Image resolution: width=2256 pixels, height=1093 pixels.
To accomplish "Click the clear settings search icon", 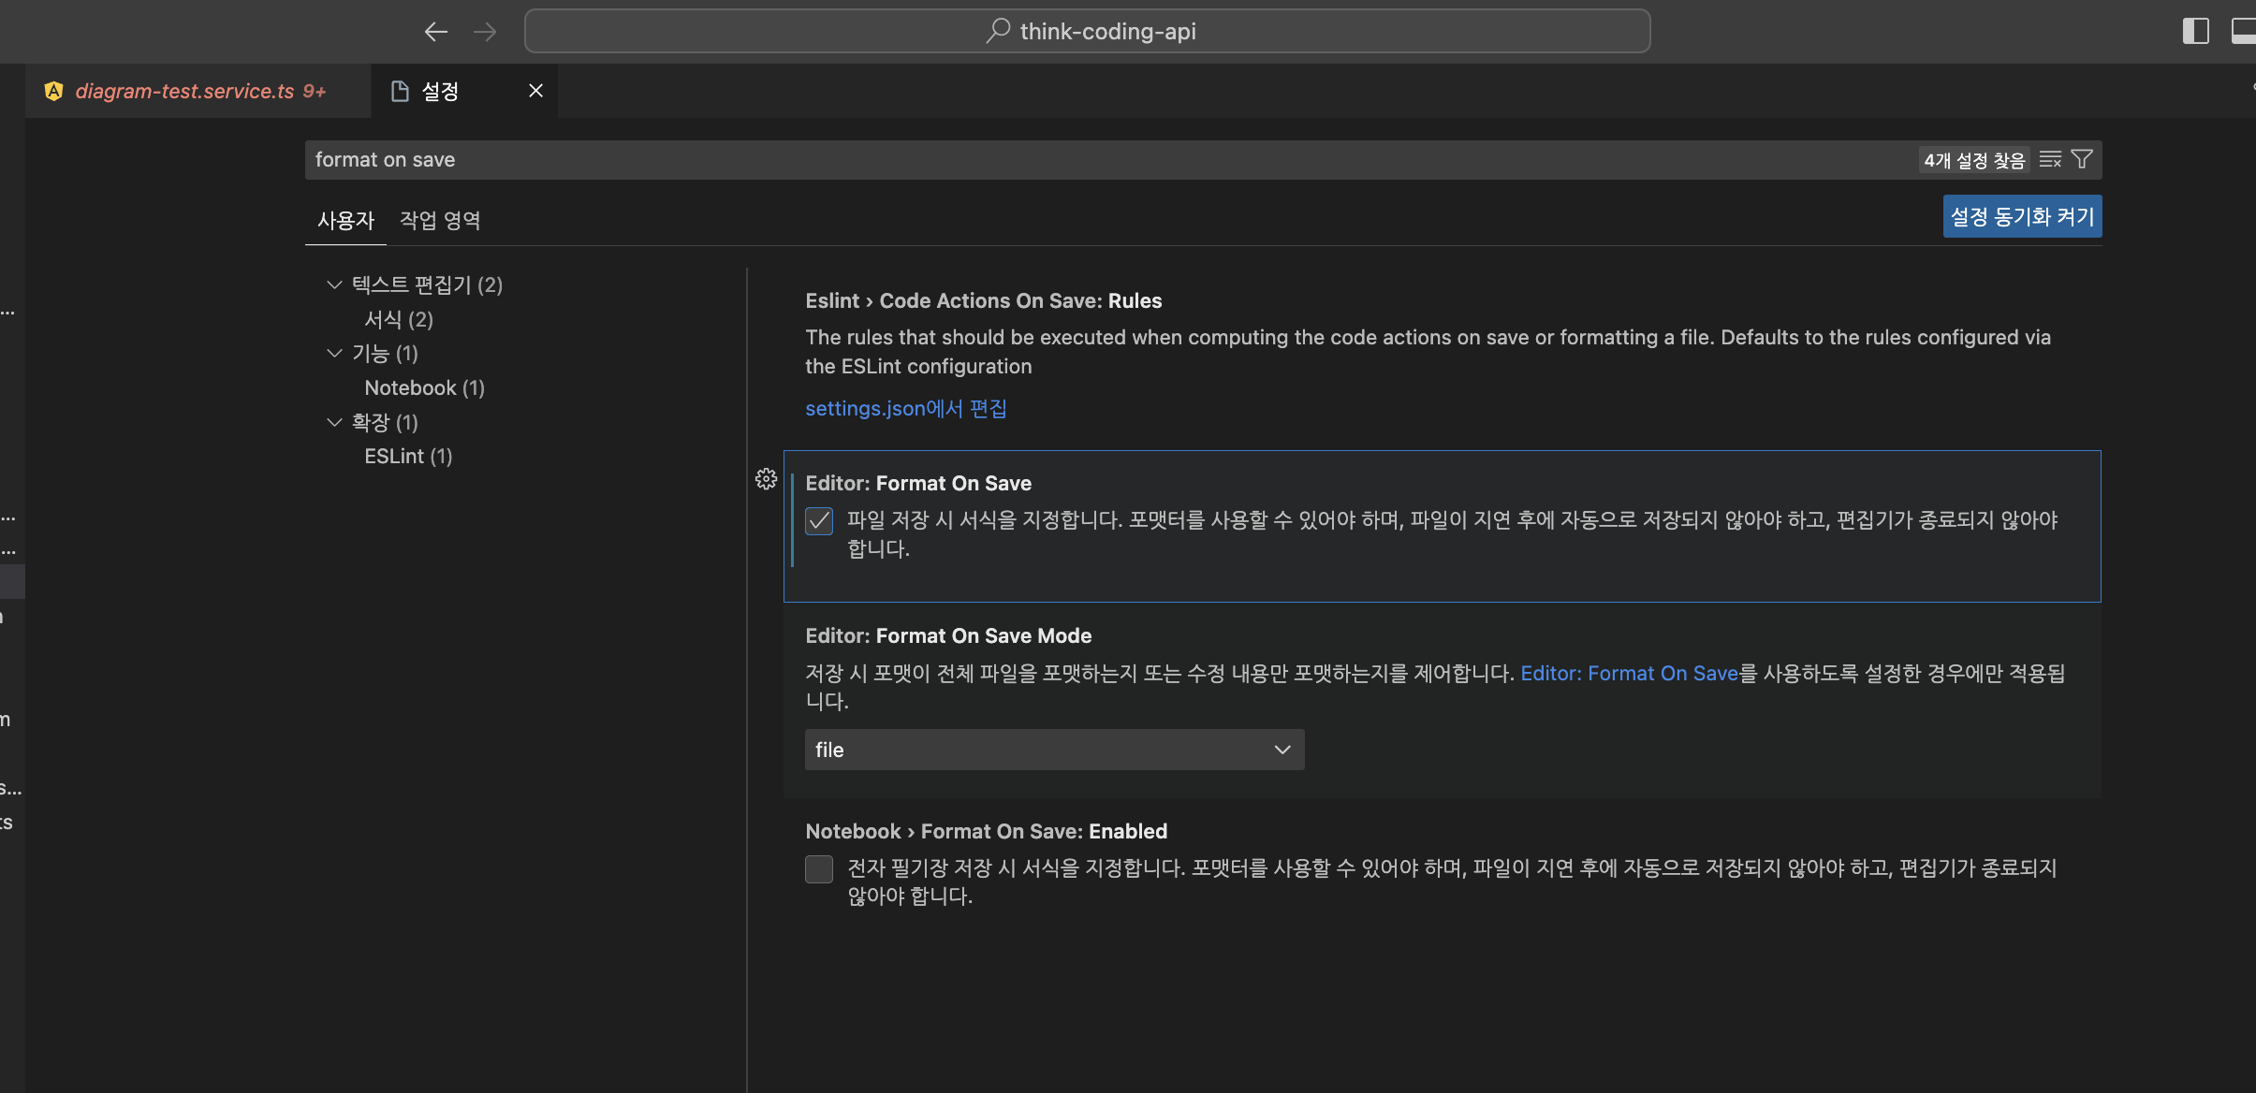I will [2050, 160].
